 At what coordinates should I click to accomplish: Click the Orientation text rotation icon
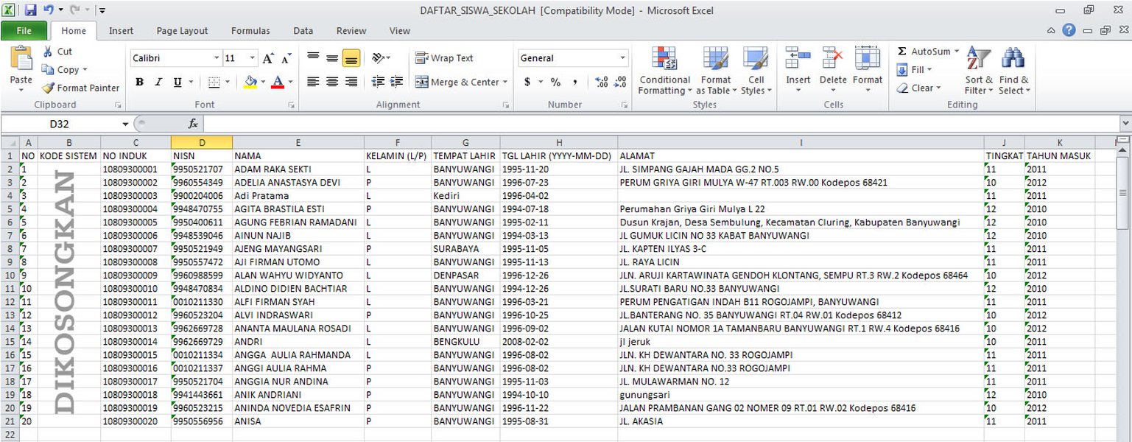(x=378, y=58)
